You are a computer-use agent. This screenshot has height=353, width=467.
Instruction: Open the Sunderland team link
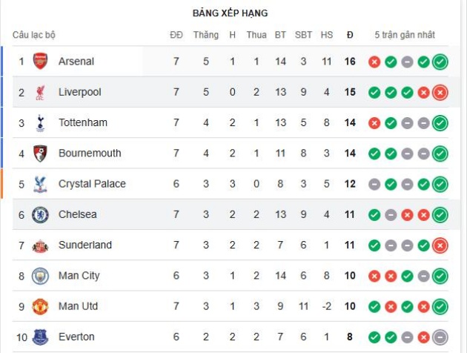[x=85, y=245]
